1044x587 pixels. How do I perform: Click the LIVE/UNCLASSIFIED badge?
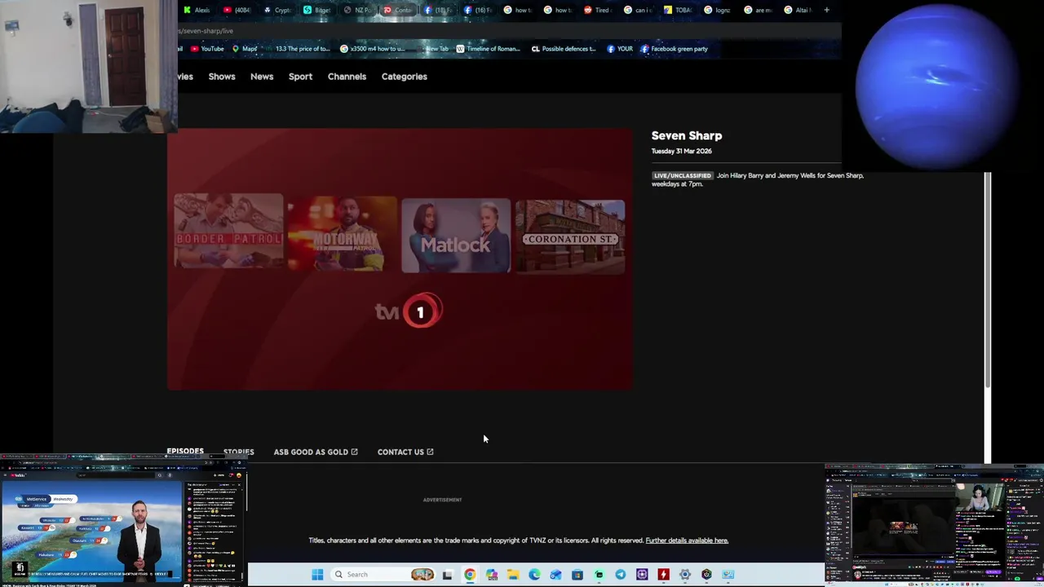click(x=683, y=175)
